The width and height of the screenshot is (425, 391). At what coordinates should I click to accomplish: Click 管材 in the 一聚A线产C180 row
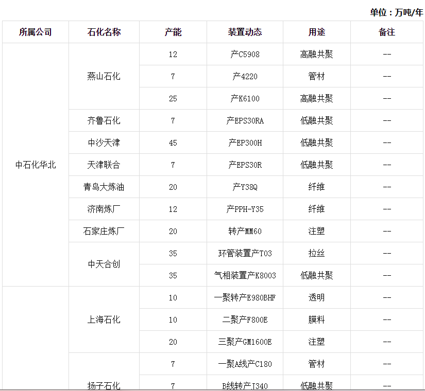[x=317, y=364]
